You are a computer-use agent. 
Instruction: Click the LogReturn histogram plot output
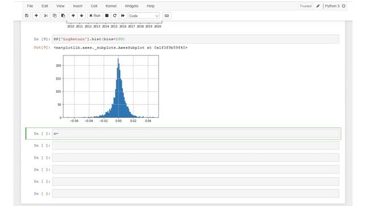click(108, 89)
